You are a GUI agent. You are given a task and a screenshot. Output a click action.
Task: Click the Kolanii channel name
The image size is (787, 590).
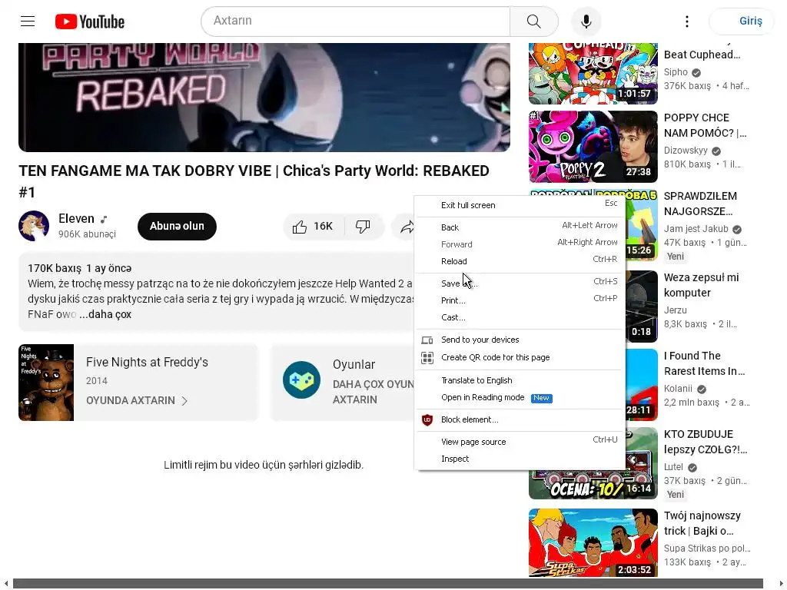[678, 389]
